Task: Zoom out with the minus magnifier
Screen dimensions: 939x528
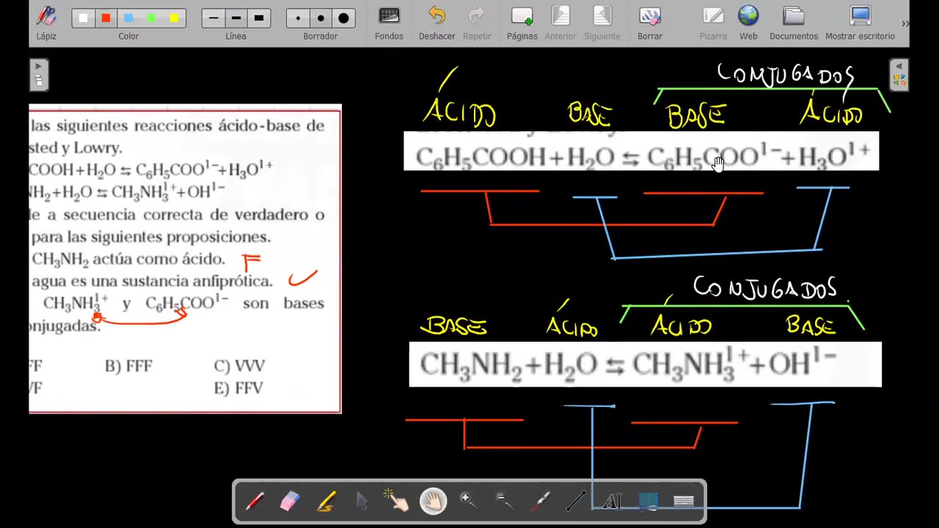Action: click(504, 501)
